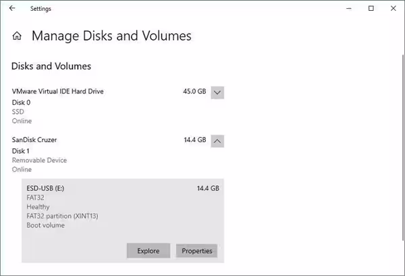Open Properties for ESD-USB volume
405x276 pixels.
click(196, 251)
